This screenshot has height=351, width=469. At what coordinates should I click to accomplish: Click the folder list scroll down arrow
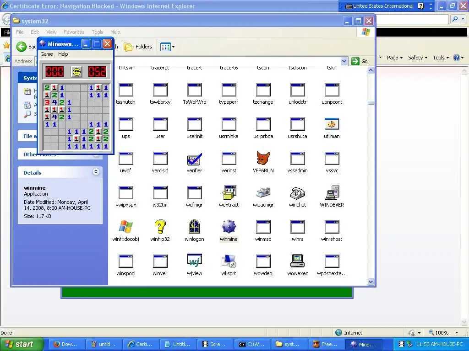[371, 282]
